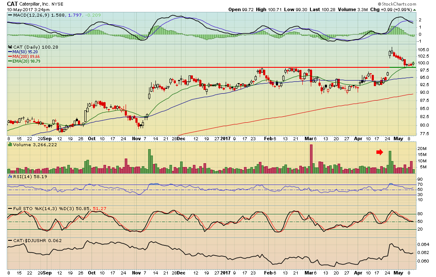This screenshot has width=436, height=277.
Task: Click the green -0.209 MACD histogram value
Action: coord(93,15)
